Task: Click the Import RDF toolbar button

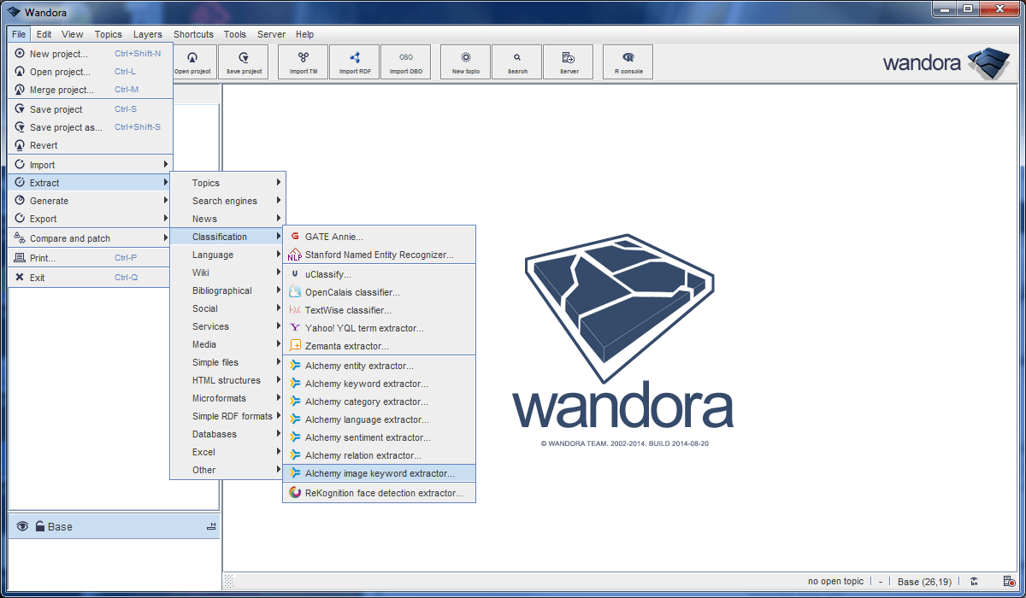Action: (x=354, y=62)
